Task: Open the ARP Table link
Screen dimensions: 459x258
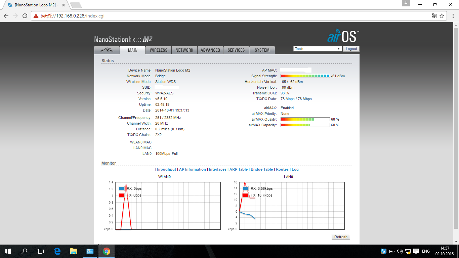Action: pos(239,169)
